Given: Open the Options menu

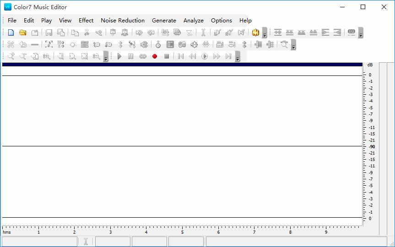Looking at the screenshot, I should pyautogui.click(x=222, y=21).
